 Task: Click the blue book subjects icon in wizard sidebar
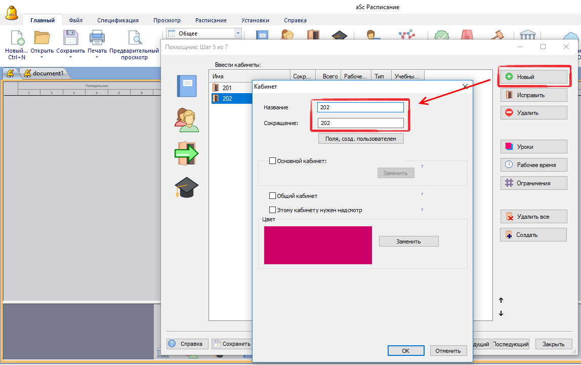tap(186, 86)
